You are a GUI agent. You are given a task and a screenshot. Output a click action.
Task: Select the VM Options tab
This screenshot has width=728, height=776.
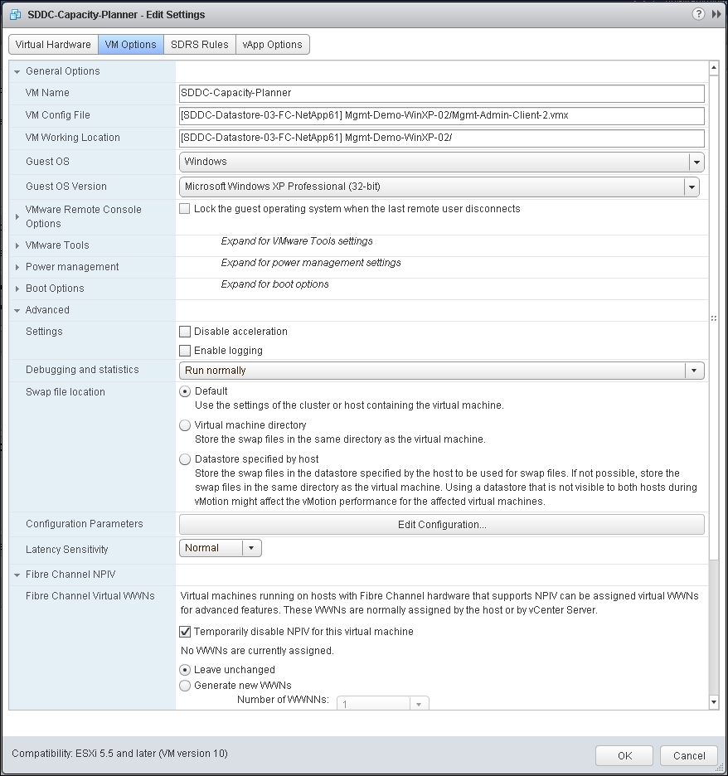[131, 45]
